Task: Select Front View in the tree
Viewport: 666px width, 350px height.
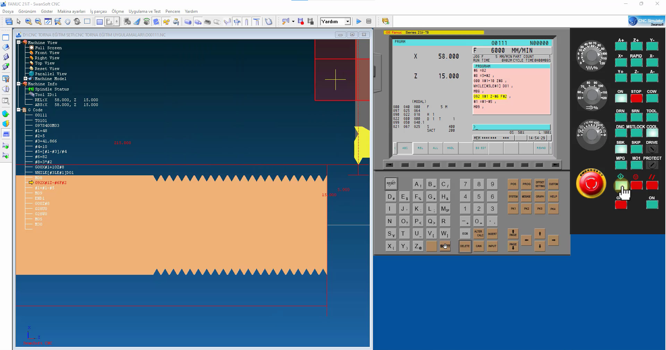Action: coord(47,53)
